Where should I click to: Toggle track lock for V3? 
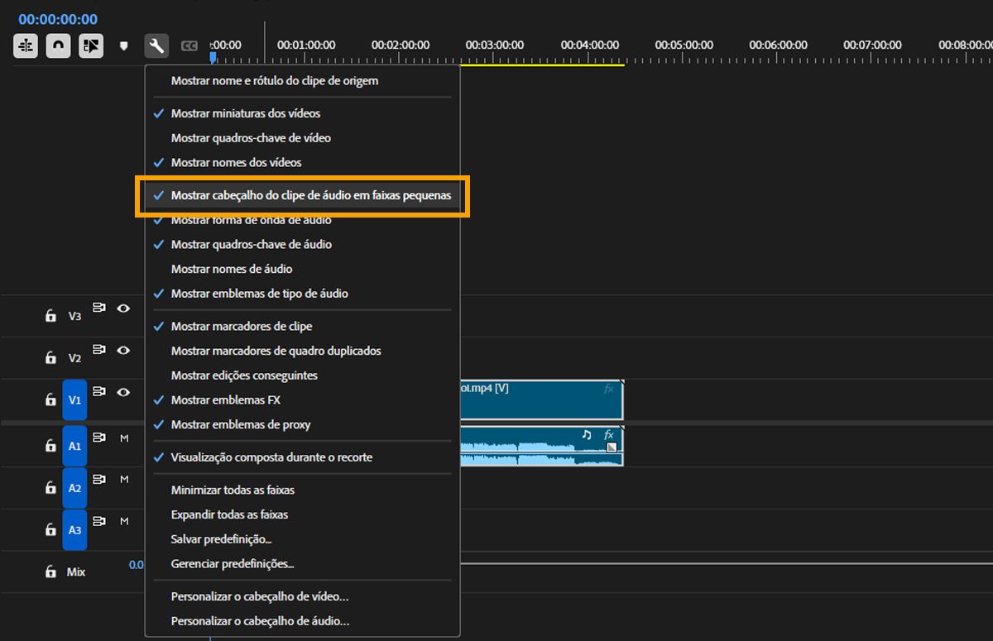tap(50, 316)
